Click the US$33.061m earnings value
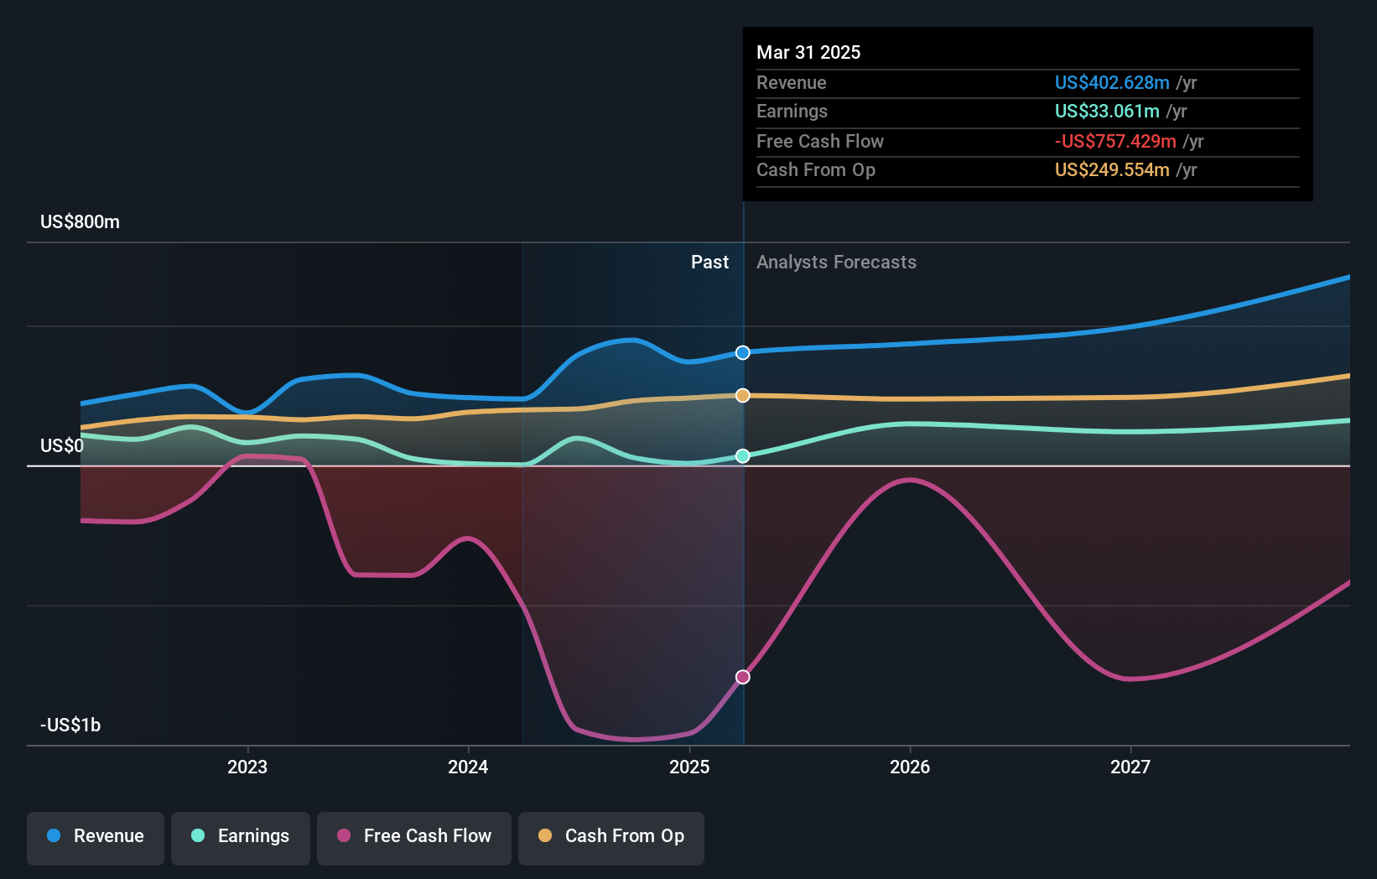The height and width of the screenshot is (879, 1377). pos(1107,111)
